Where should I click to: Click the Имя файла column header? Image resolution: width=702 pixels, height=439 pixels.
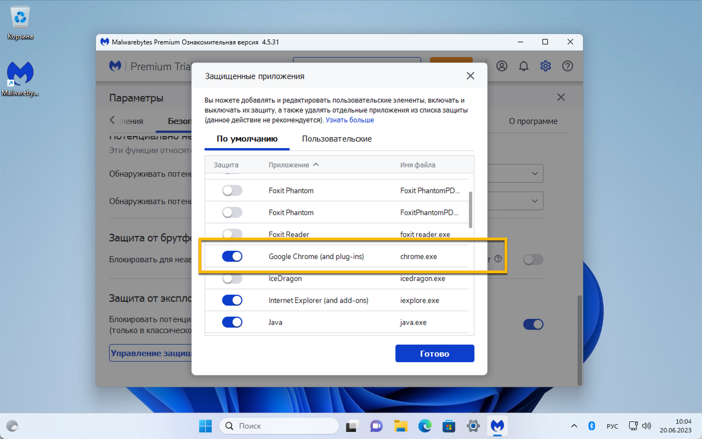coord(417,165)
